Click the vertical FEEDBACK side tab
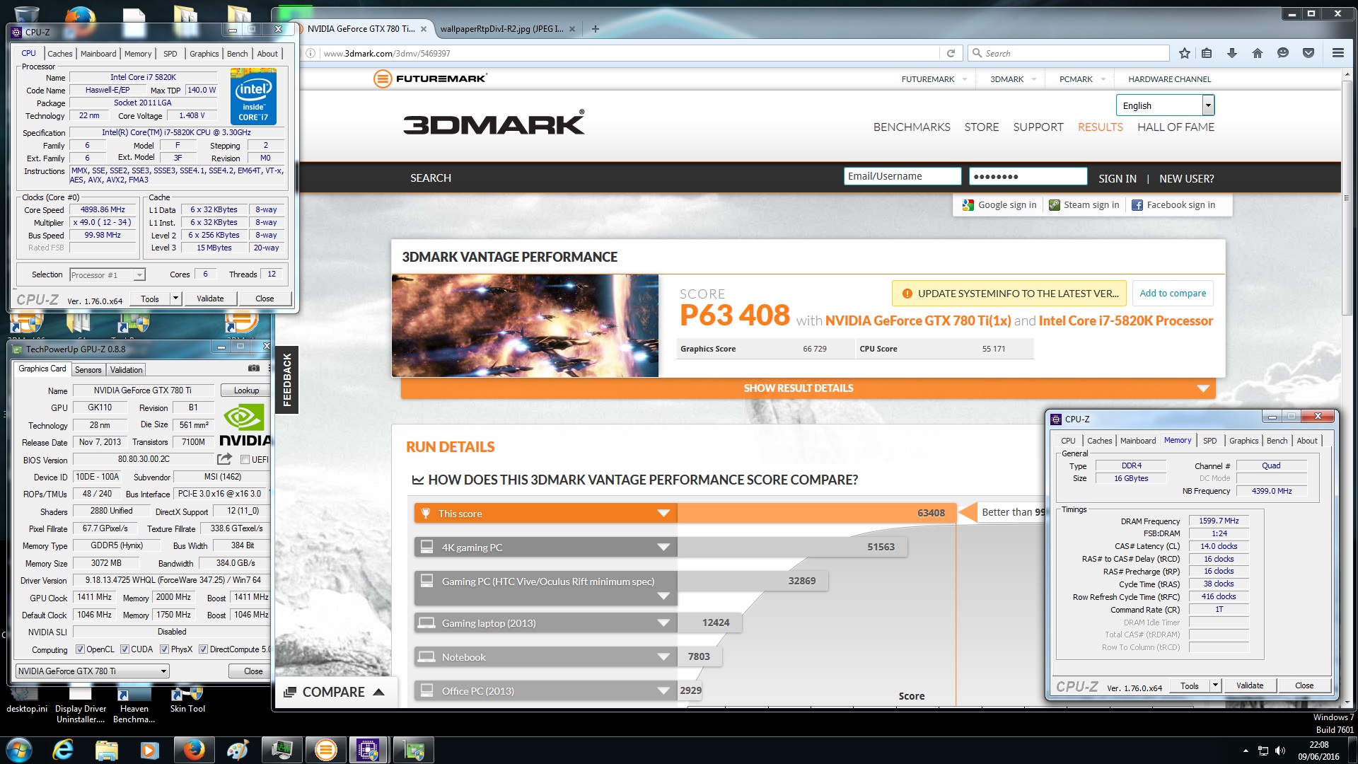This screenshot has height=764, width=1358. pos(287,380)
